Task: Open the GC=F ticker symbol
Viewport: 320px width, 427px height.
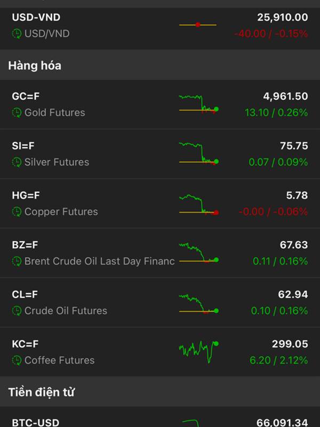Action: click(26, 96)
